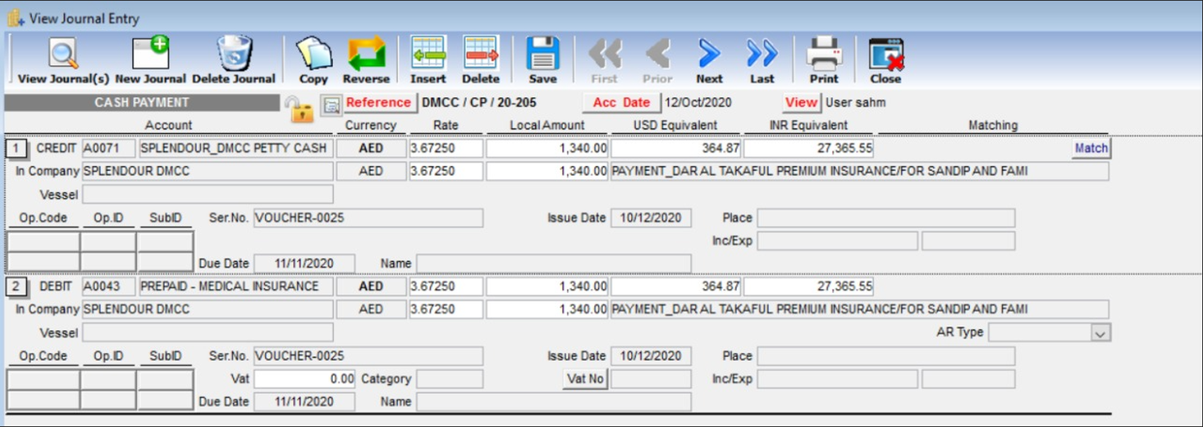Screen dimensions: 1203x427
Task: Click line 2 Inc/Exp first field
Action: point(838,380)
